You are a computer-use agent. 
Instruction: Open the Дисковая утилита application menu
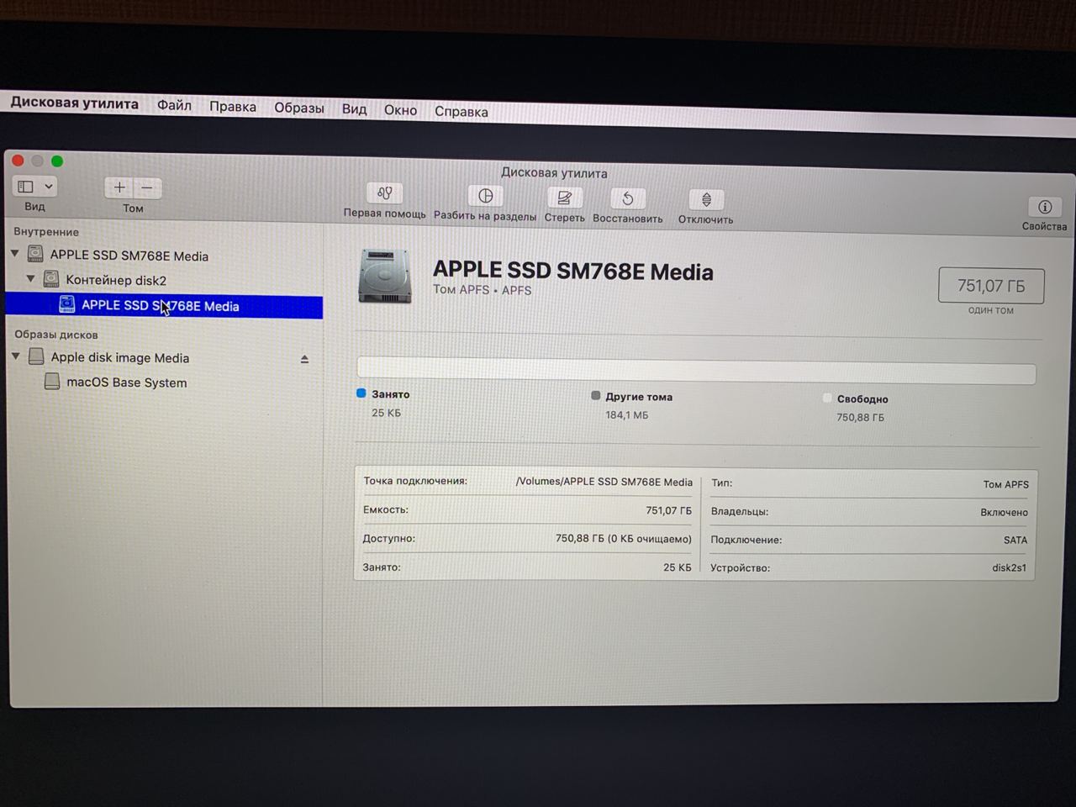coord(74,103)
